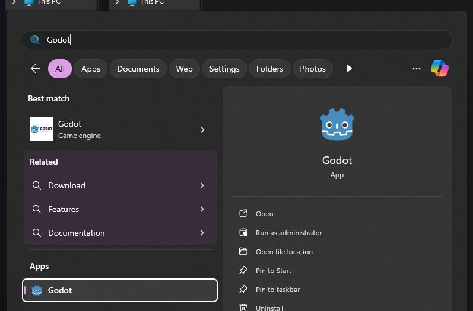Image resolution: width=473 pixels, height=311 pixels.
Task: Open the three-dot options menu
Action: [x=416, y=69]
